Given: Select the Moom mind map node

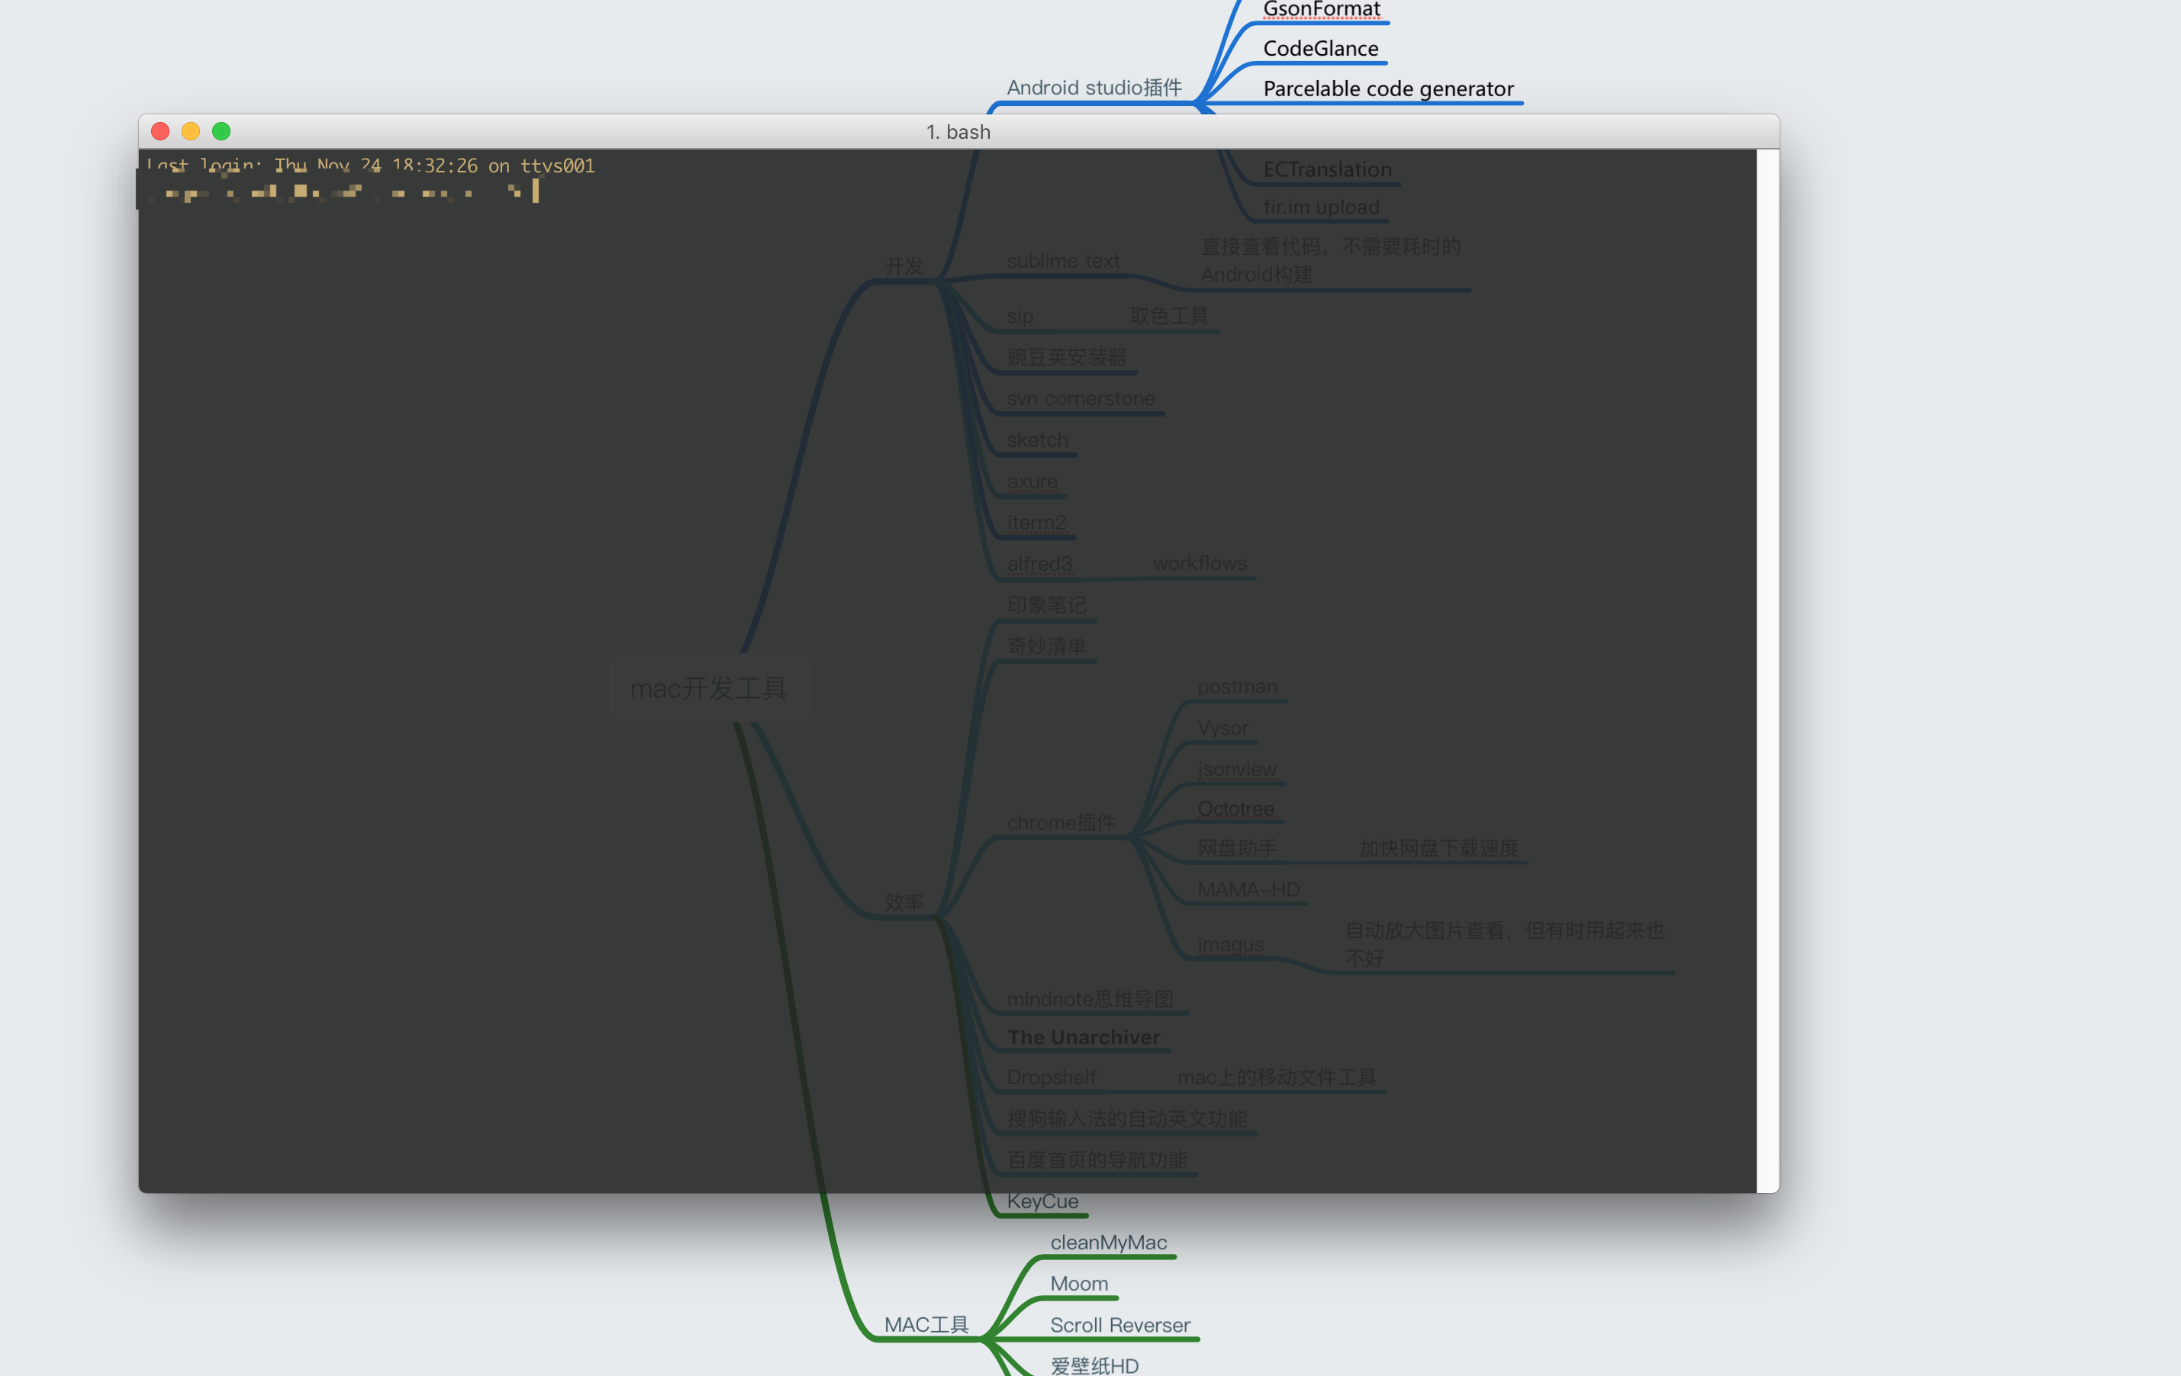Looking at the screenshot, I should [x=1079, y=1284].
